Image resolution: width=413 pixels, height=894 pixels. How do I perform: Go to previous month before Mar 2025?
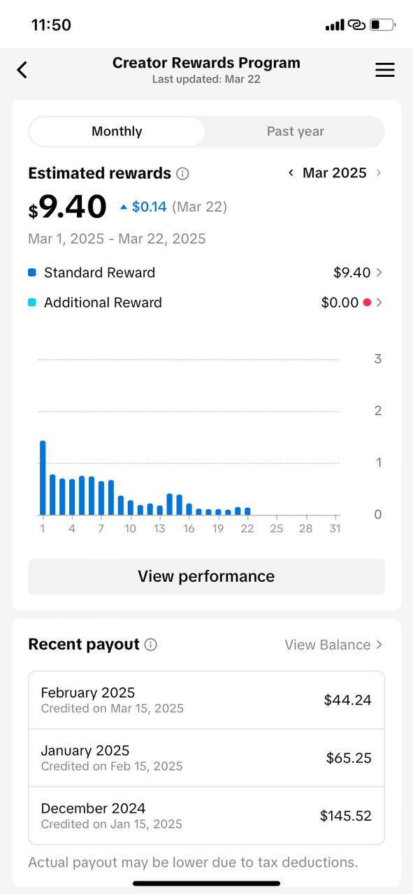291,173
